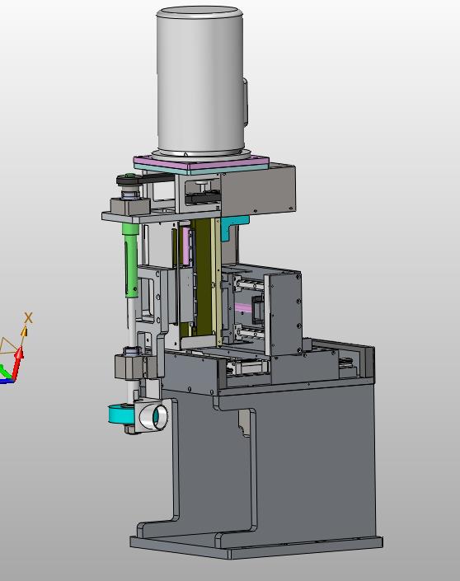Viewport: 460px width, 581px height.
Task: Click the red arrow of the axis triad
Action: (x=18, y=362)
